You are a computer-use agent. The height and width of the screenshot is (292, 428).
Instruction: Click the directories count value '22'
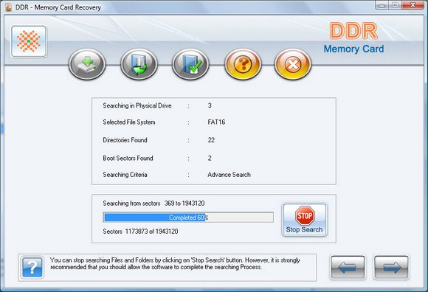211,140
